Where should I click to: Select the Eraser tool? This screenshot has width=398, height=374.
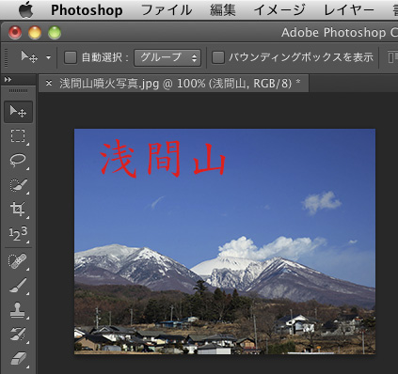coord(18,358)
